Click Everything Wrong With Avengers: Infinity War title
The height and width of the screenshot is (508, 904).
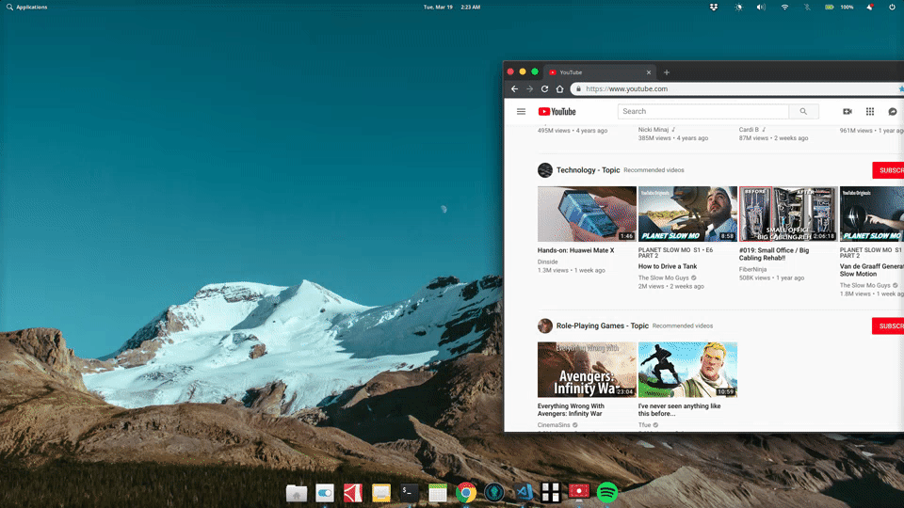pyautogui.click(x=571, y=410)
